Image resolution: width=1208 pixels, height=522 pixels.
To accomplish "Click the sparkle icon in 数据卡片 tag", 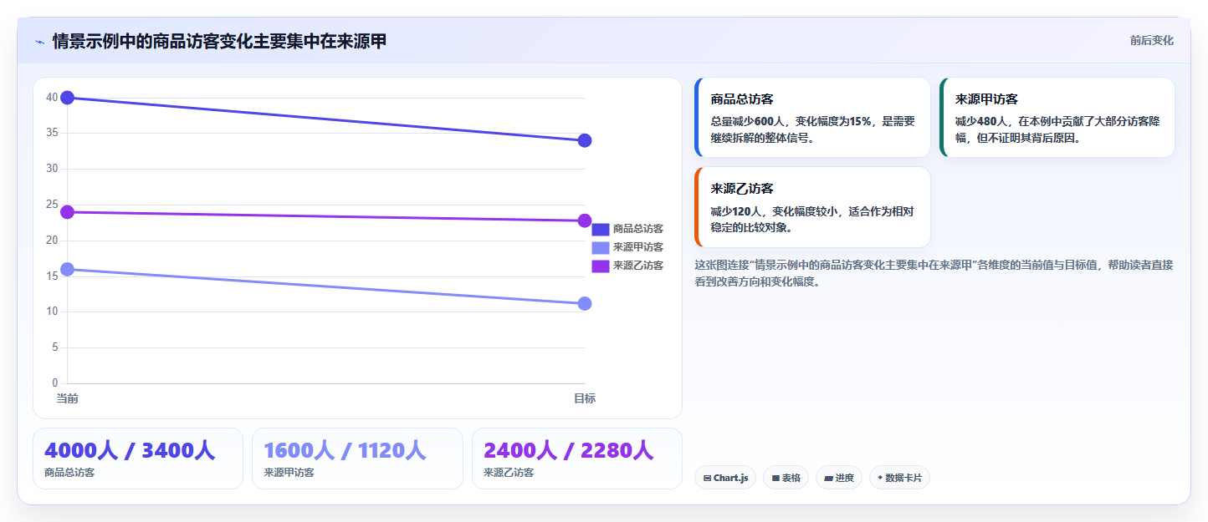I will click(880, 478).
